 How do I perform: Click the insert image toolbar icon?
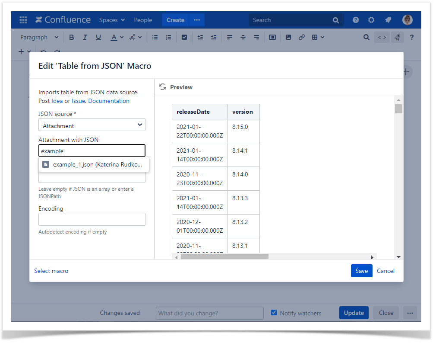tap(288, 37)
